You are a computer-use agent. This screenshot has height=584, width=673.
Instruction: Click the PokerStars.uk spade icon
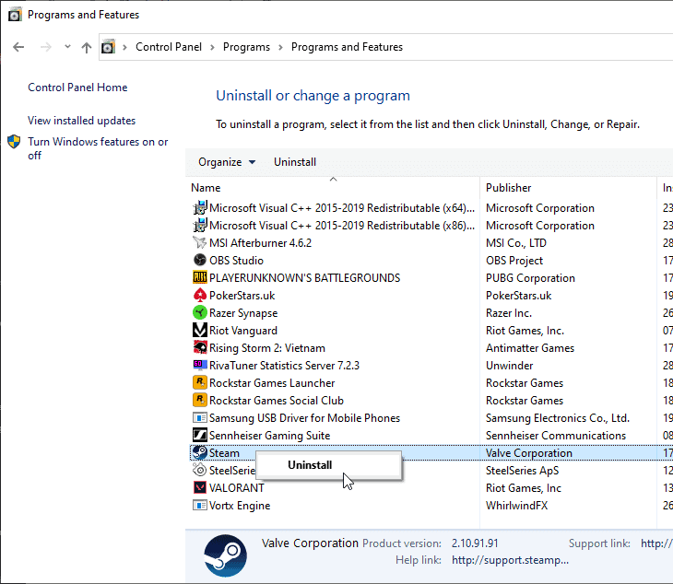[199, 296]
